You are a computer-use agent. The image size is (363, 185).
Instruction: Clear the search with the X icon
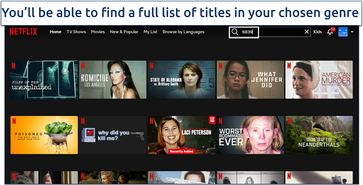click(x=307, y=32)
